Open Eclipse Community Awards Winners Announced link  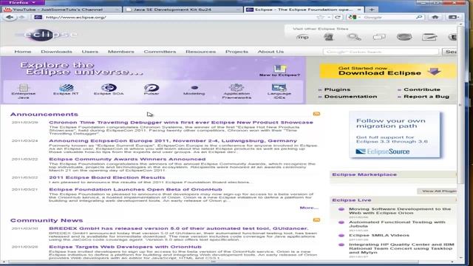(x=127, y=160)
